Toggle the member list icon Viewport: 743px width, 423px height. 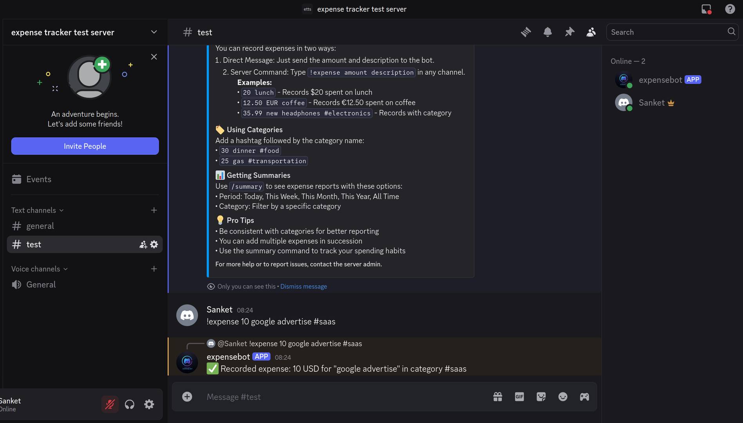(591, 32)
